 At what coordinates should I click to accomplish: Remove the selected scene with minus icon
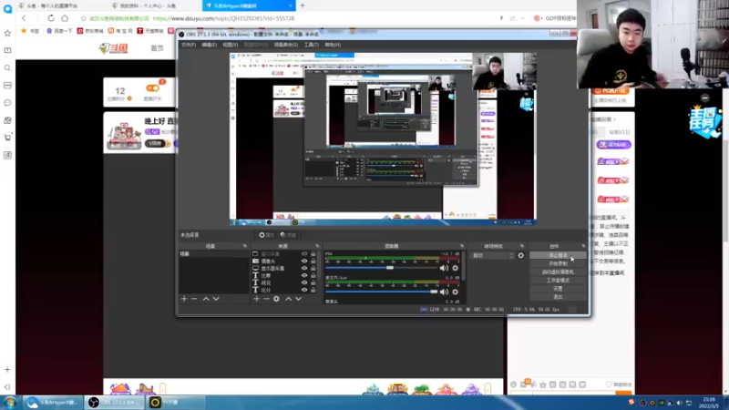pos(194,299)
